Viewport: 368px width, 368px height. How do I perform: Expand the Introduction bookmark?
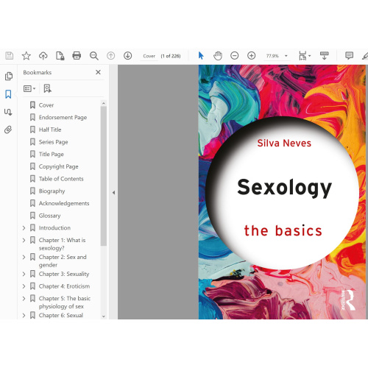click(x=24, y=228)
